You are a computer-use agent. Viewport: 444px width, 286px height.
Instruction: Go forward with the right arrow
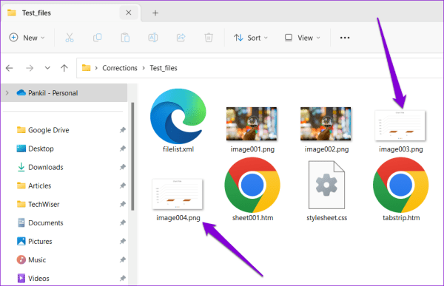coord(30,68)
